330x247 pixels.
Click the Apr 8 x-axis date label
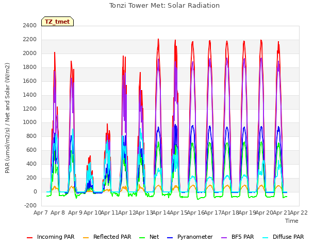58,213
